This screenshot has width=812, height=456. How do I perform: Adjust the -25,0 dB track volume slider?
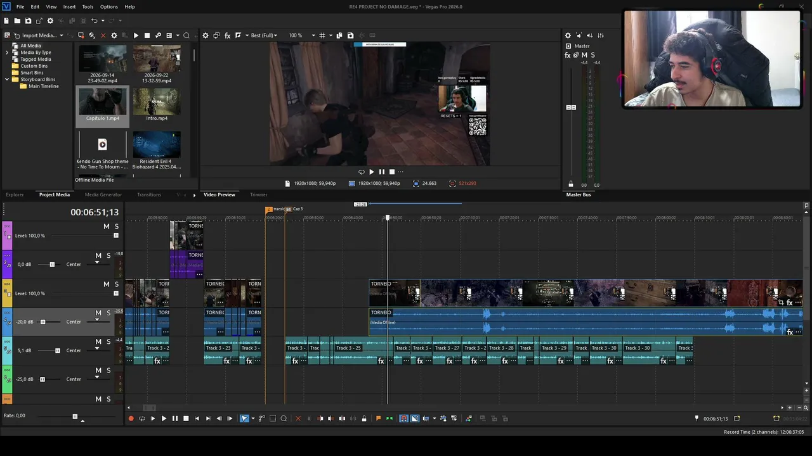43,379
